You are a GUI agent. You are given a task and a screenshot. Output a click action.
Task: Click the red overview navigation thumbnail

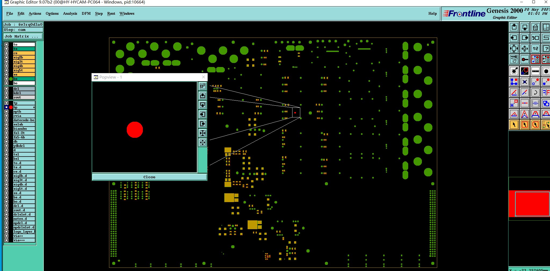[x=529, y=204]
